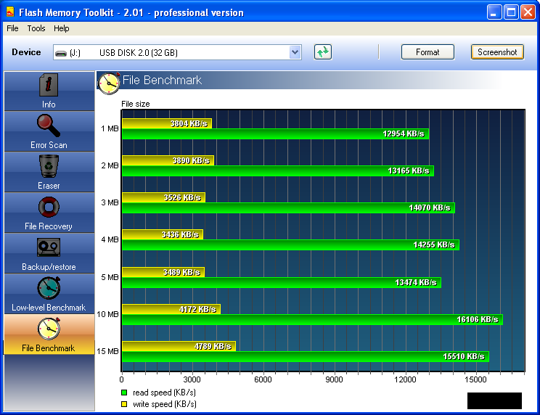Select the File Benchmark sidebar item

pos(49,334)
